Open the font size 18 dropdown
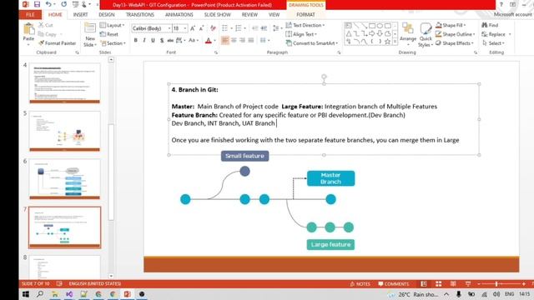Viewport: 534px width, 300px height. point(185,28)
